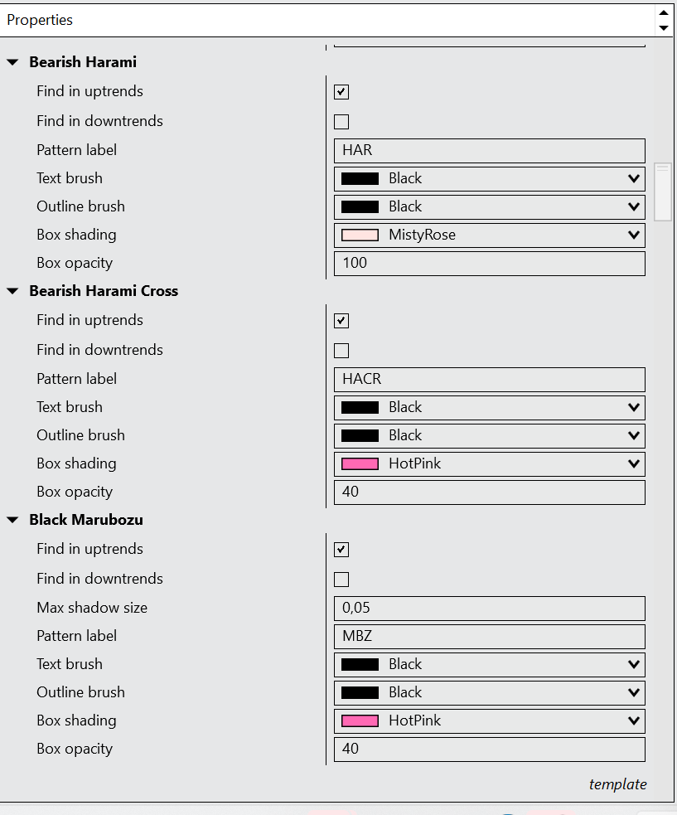Open Outline brush dropdown under Bearish Harami Cross
The image size is (677, 815).
coord(634,435)
